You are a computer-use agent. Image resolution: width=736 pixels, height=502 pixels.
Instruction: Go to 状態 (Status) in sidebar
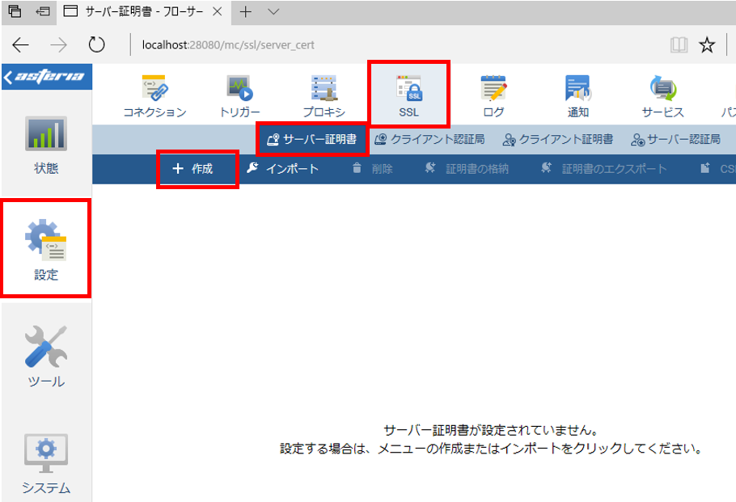tap(46, 146)
